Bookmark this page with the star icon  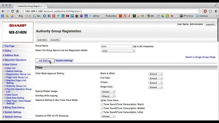click(199, 11)
